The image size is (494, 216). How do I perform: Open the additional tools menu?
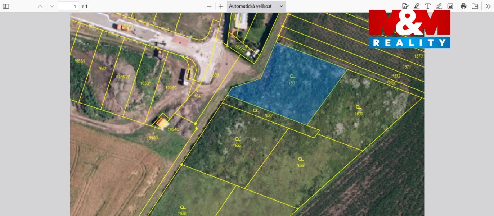pyautogui.click(x=488, y=6)
